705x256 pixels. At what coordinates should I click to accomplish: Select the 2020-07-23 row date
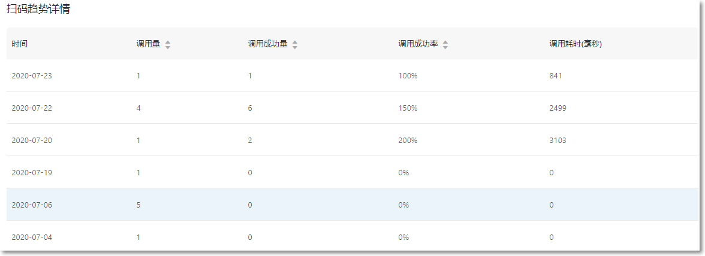32,76
